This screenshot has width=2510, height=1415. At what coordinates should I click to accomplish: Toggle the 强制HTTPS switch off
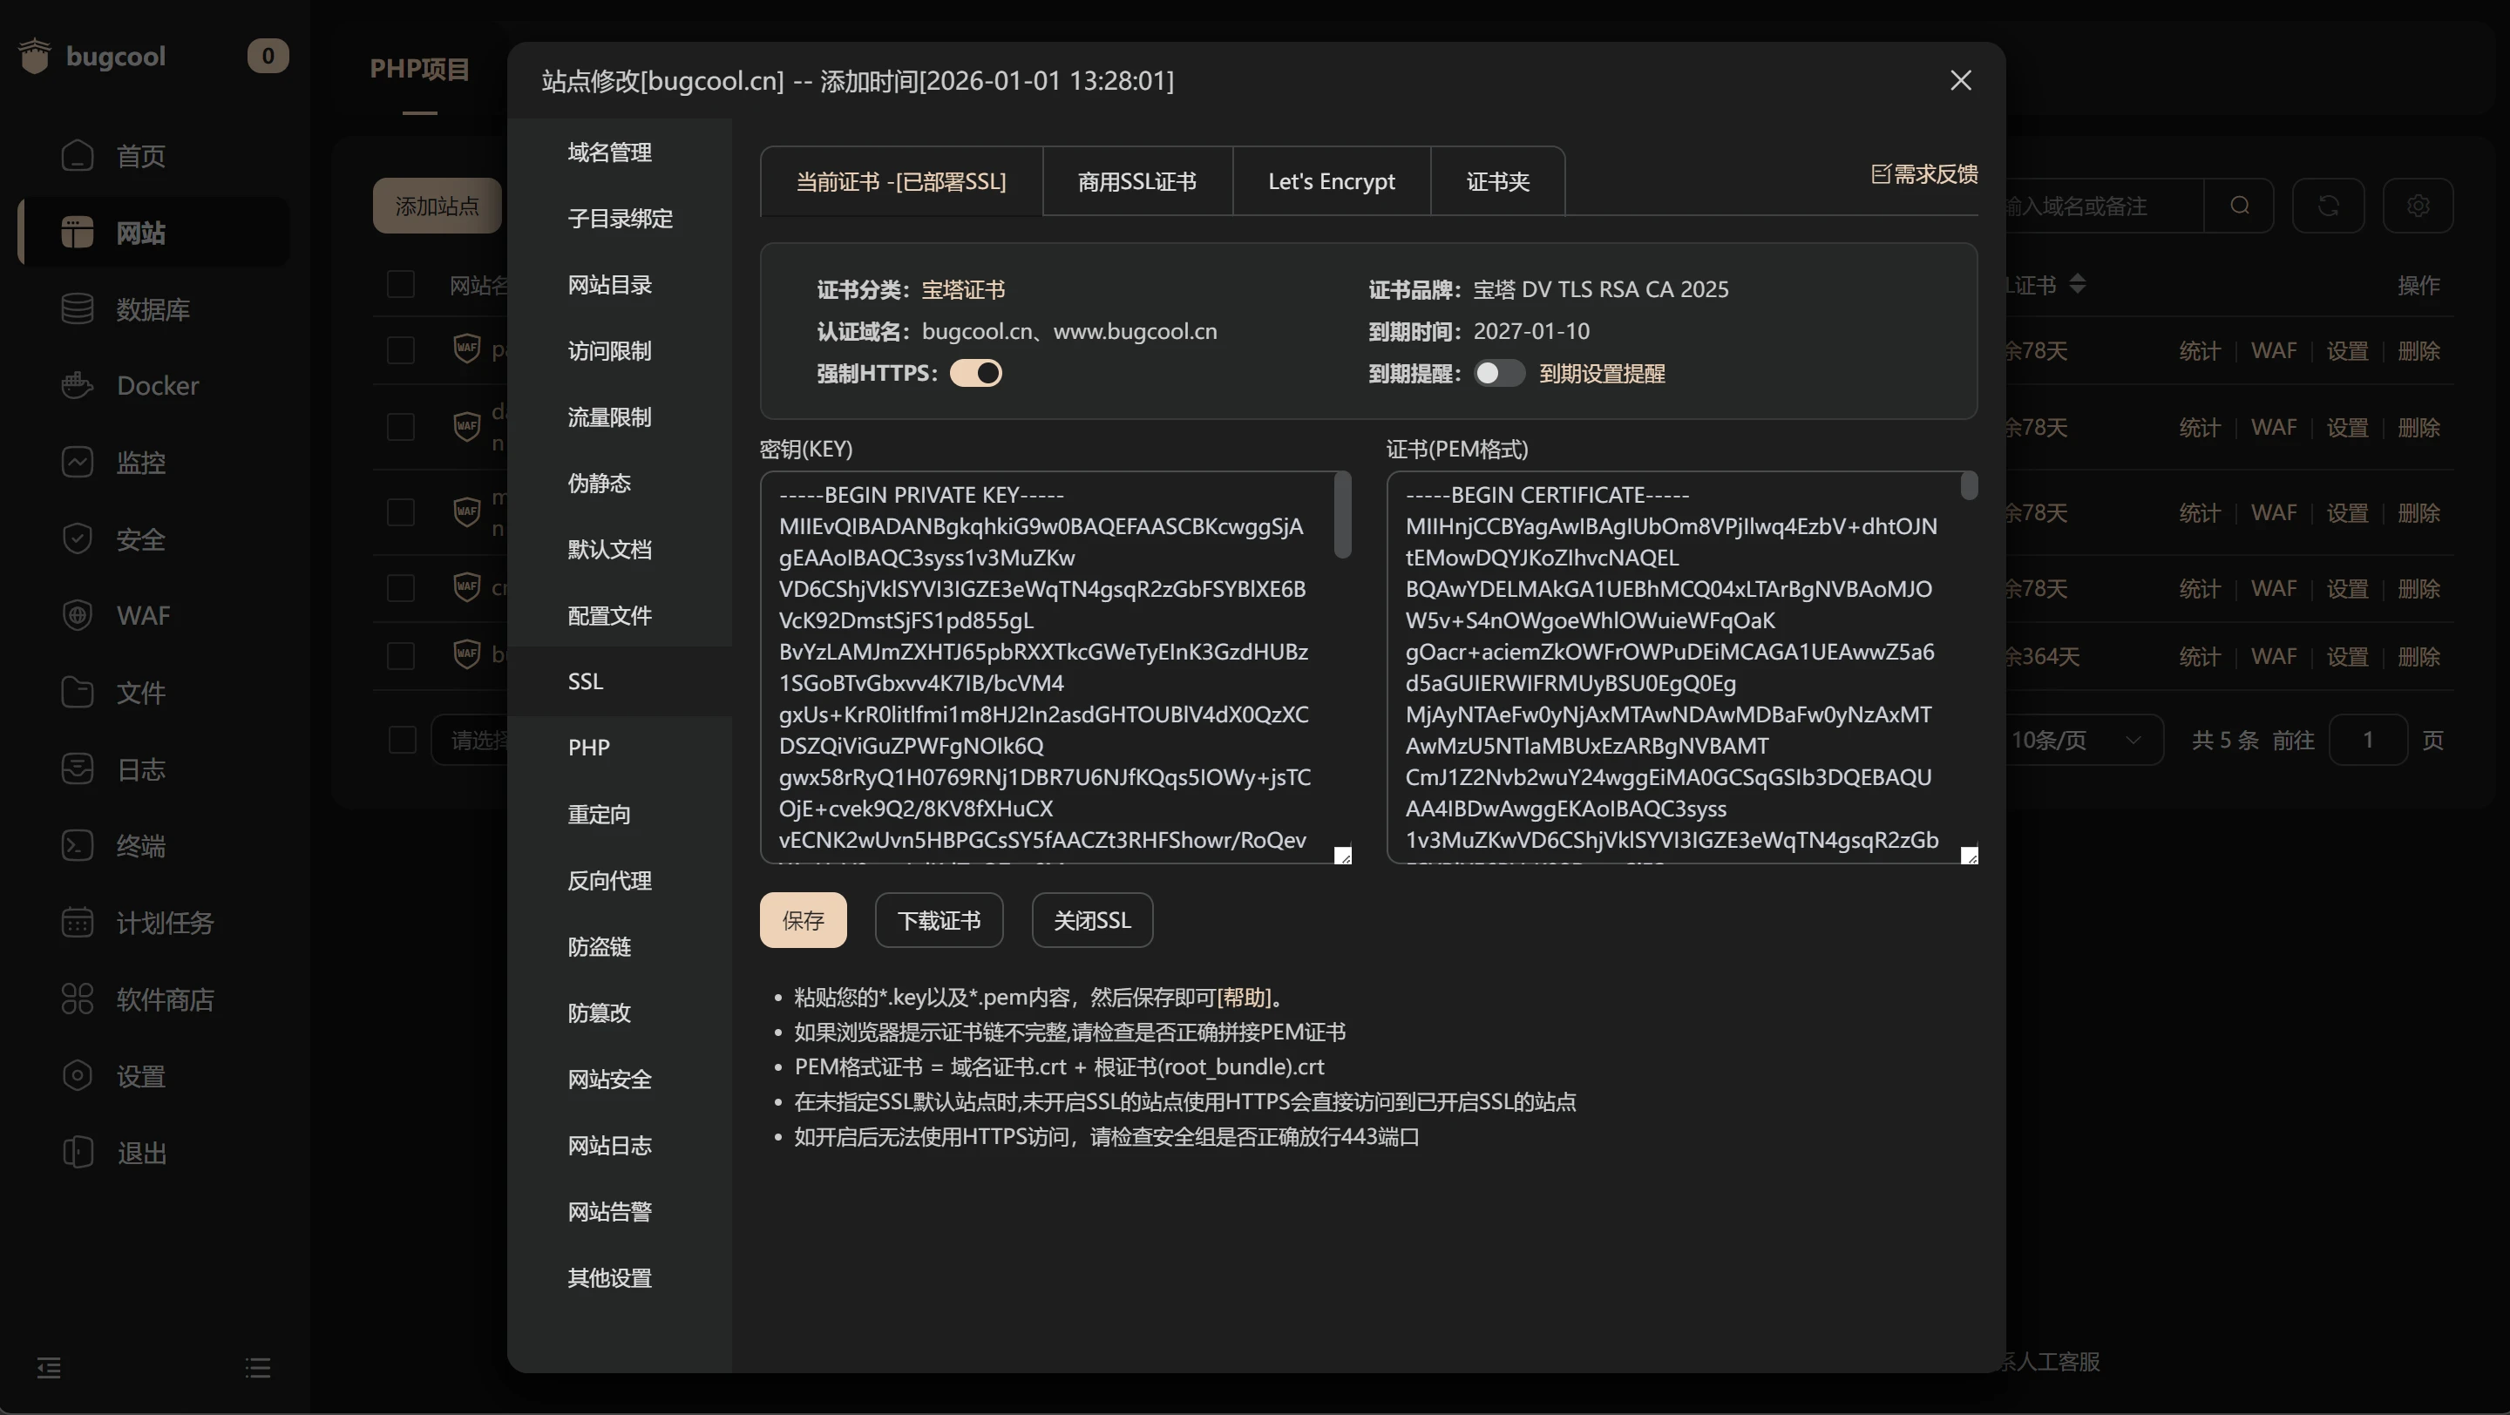(x=975, y=373)
